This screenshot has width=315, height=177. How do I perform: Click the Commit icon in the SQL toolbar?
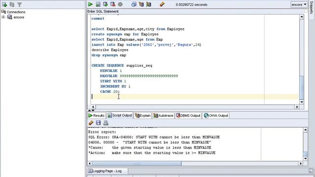tap(105, 4)
